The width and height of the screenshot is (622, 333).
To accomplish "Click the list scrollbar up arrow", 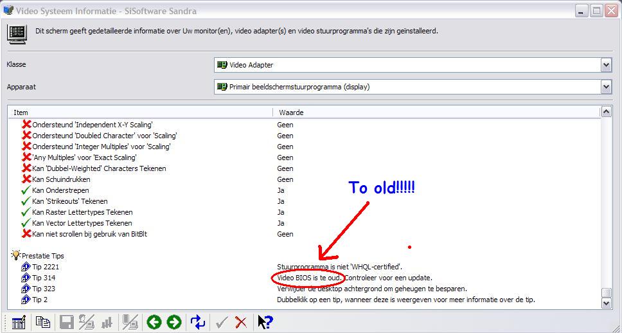I will click(x=606, y=112).
